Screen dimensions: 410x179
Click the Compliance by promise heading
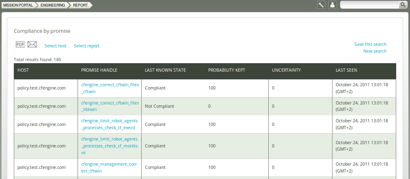[x=42, y=31]
